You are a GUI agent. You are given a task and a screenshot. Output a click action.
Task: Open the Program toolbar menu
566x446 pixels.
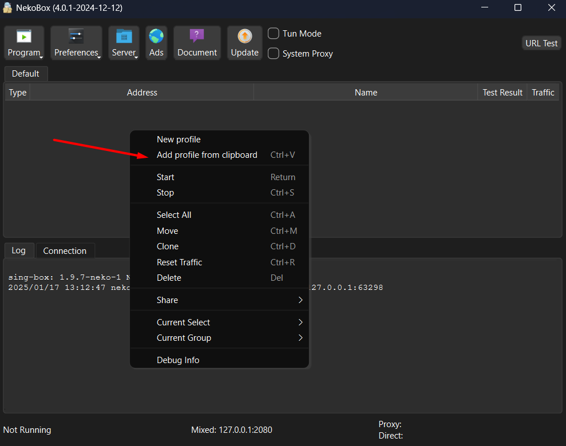[24, 43]
